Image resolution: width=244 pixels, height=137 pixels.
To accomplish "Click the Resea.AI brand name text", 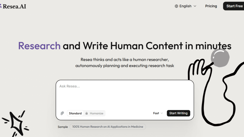I will [14, 6].
